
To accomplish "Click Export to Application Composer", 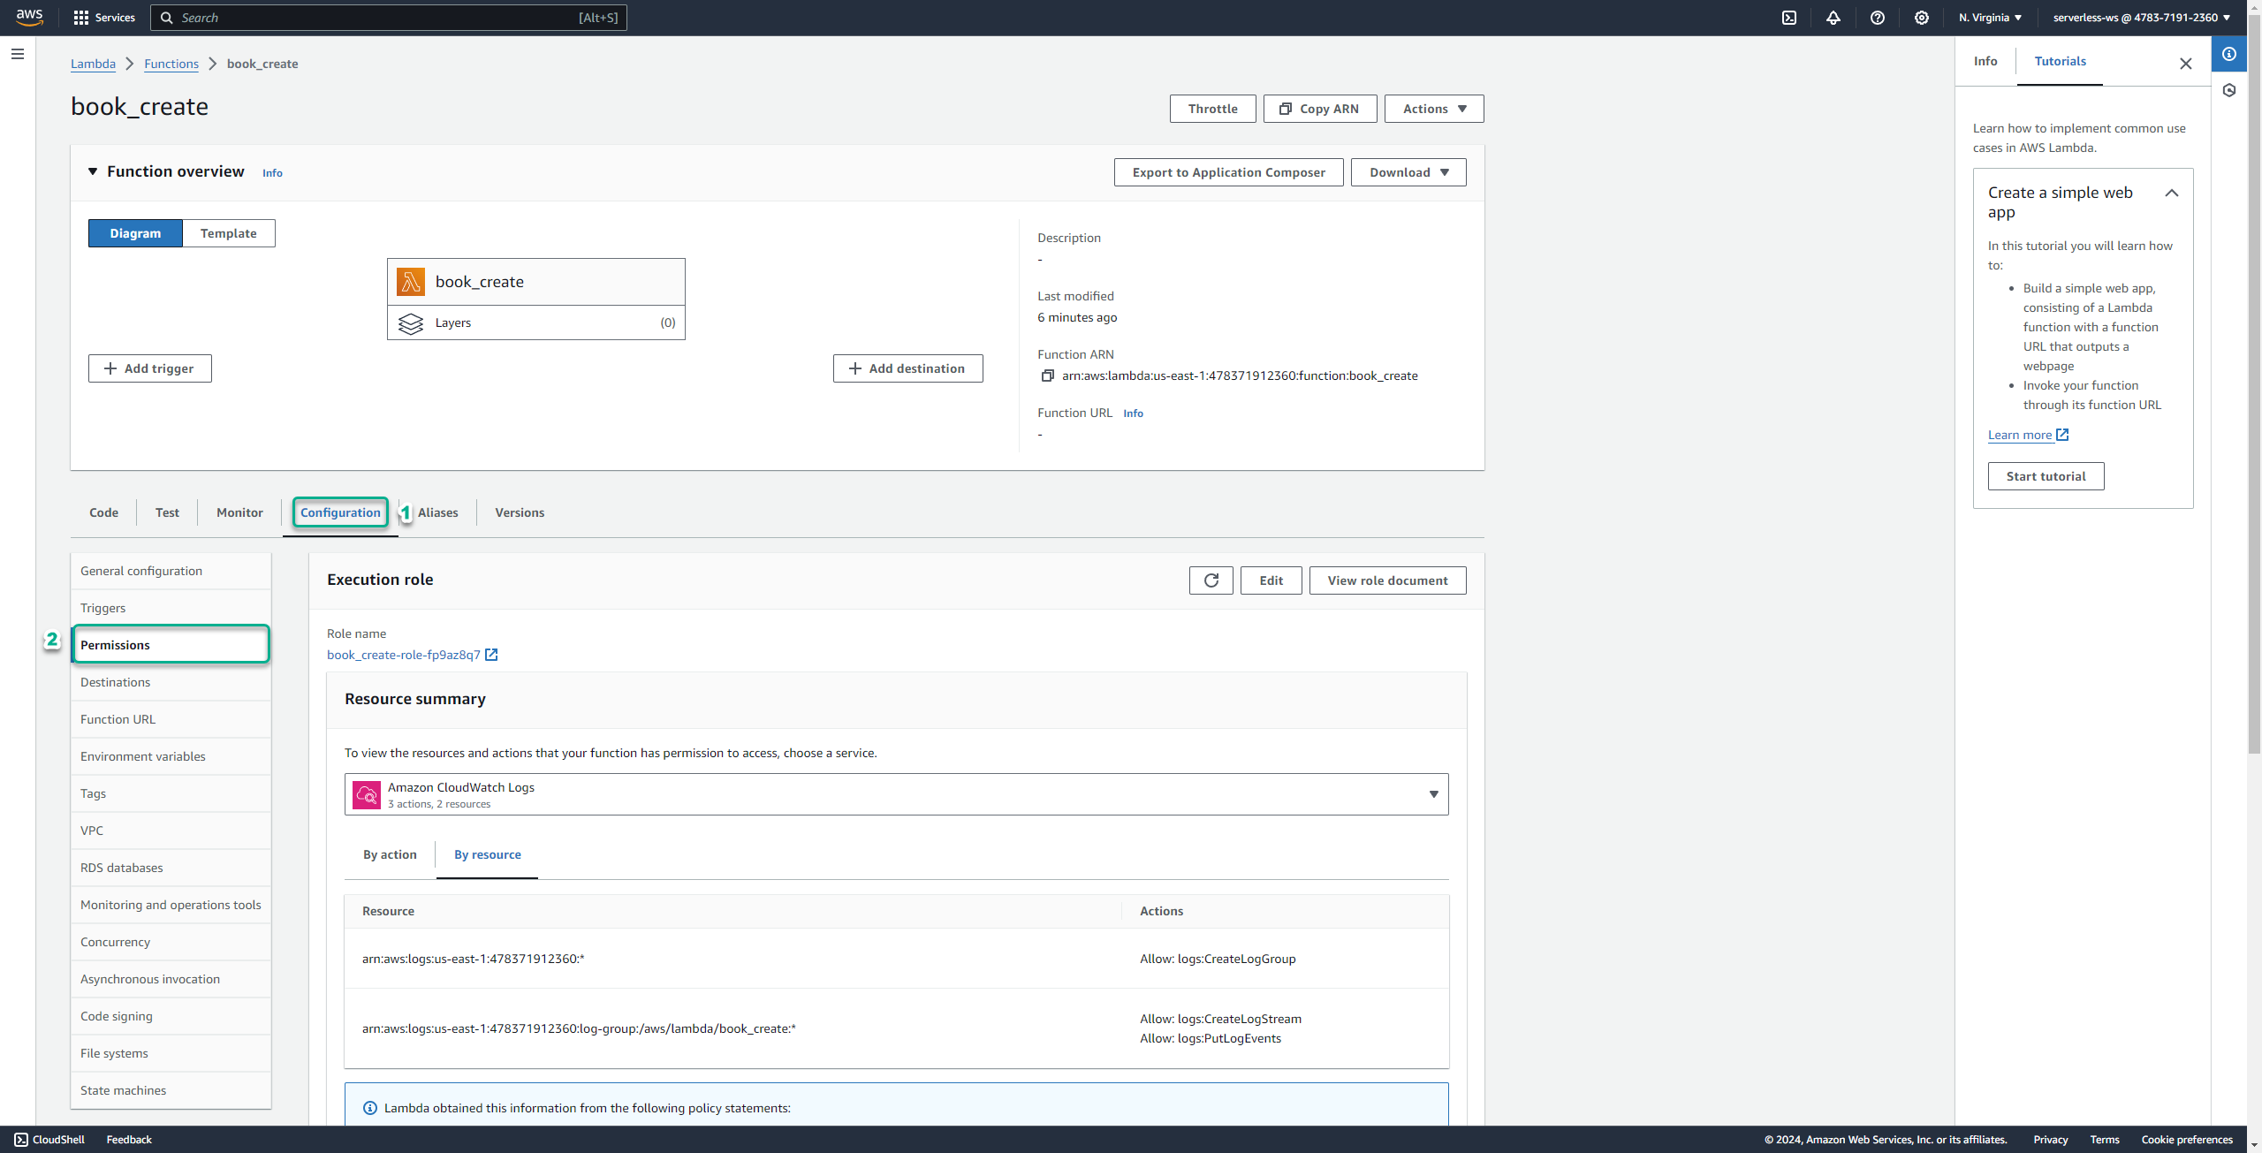I will pos(1228,172).
